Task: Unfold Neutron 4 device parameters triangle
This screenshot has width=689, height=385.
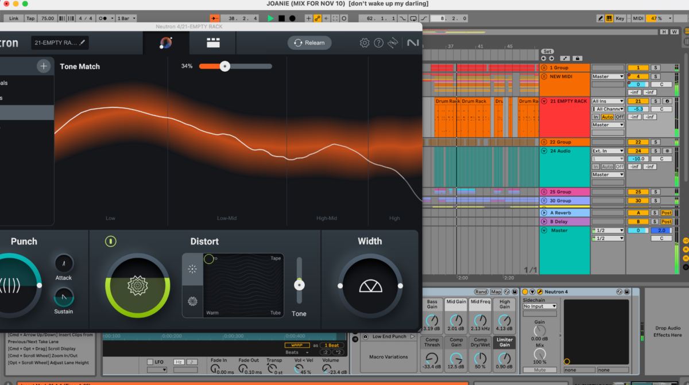Action: click(532, 292)
